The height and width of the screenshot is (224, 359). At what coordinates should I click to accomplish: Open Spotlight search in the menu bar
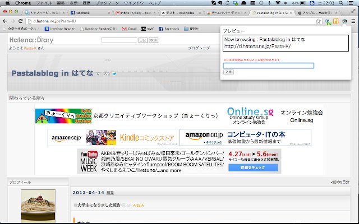click(341, 3)
